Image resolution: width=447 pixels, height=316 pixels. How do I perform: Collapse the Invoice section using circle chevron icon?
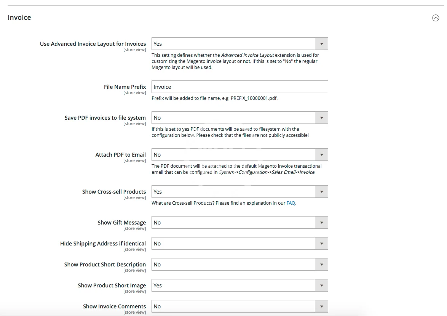[x=436, y=18]
